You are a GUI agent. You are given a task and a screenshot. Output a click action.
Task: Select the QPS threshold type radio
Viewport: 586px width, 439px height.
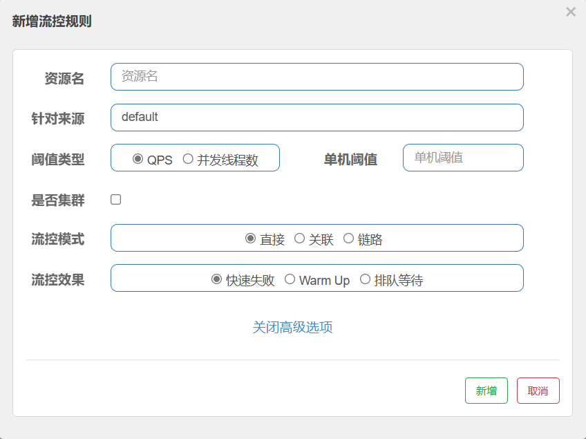pyautogui.click(x=138, y=159)
